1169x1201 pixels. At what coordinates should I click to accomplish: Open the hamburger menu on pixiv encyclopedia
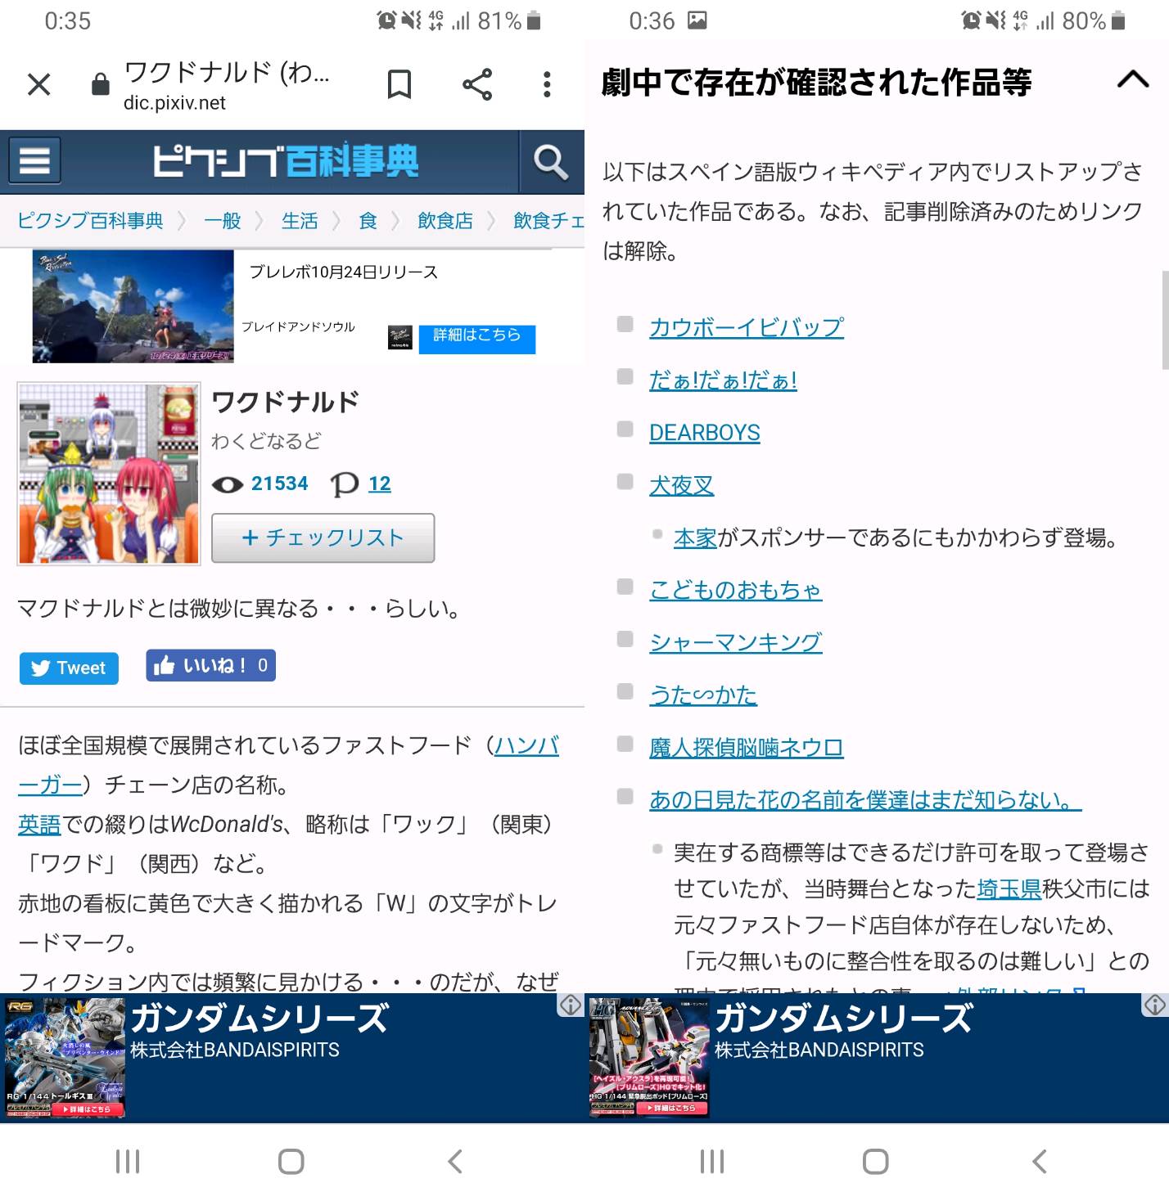coord(34,160)
